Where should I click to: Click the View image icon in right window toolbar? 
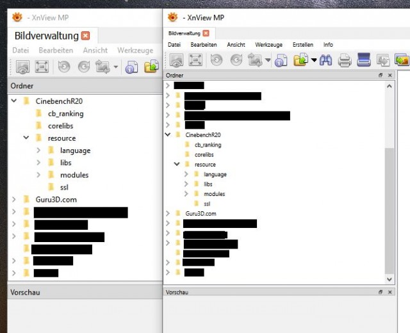point(177,60)
